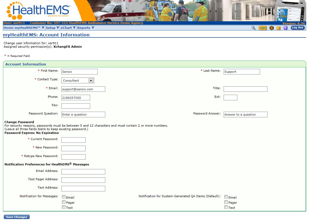Click the Save Changes button
310x222 pixels.
tap(16, 217)
